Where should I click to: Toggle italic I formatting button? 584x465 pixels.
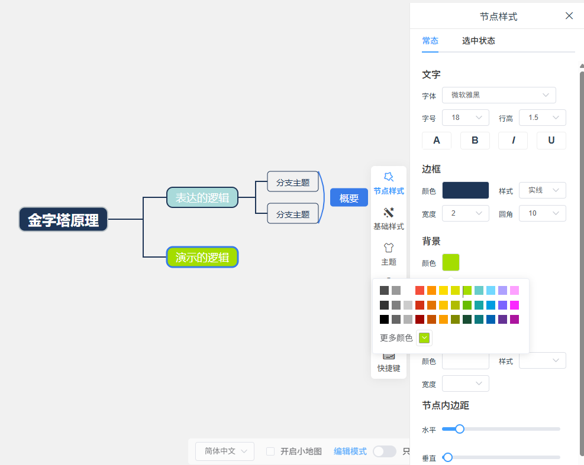click(513, 140)
